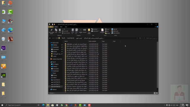This screenshot has width=190, height=107.
Task: Click the file list vertical scrollbar
Action: pyautogui.click(x=157, y=65)
